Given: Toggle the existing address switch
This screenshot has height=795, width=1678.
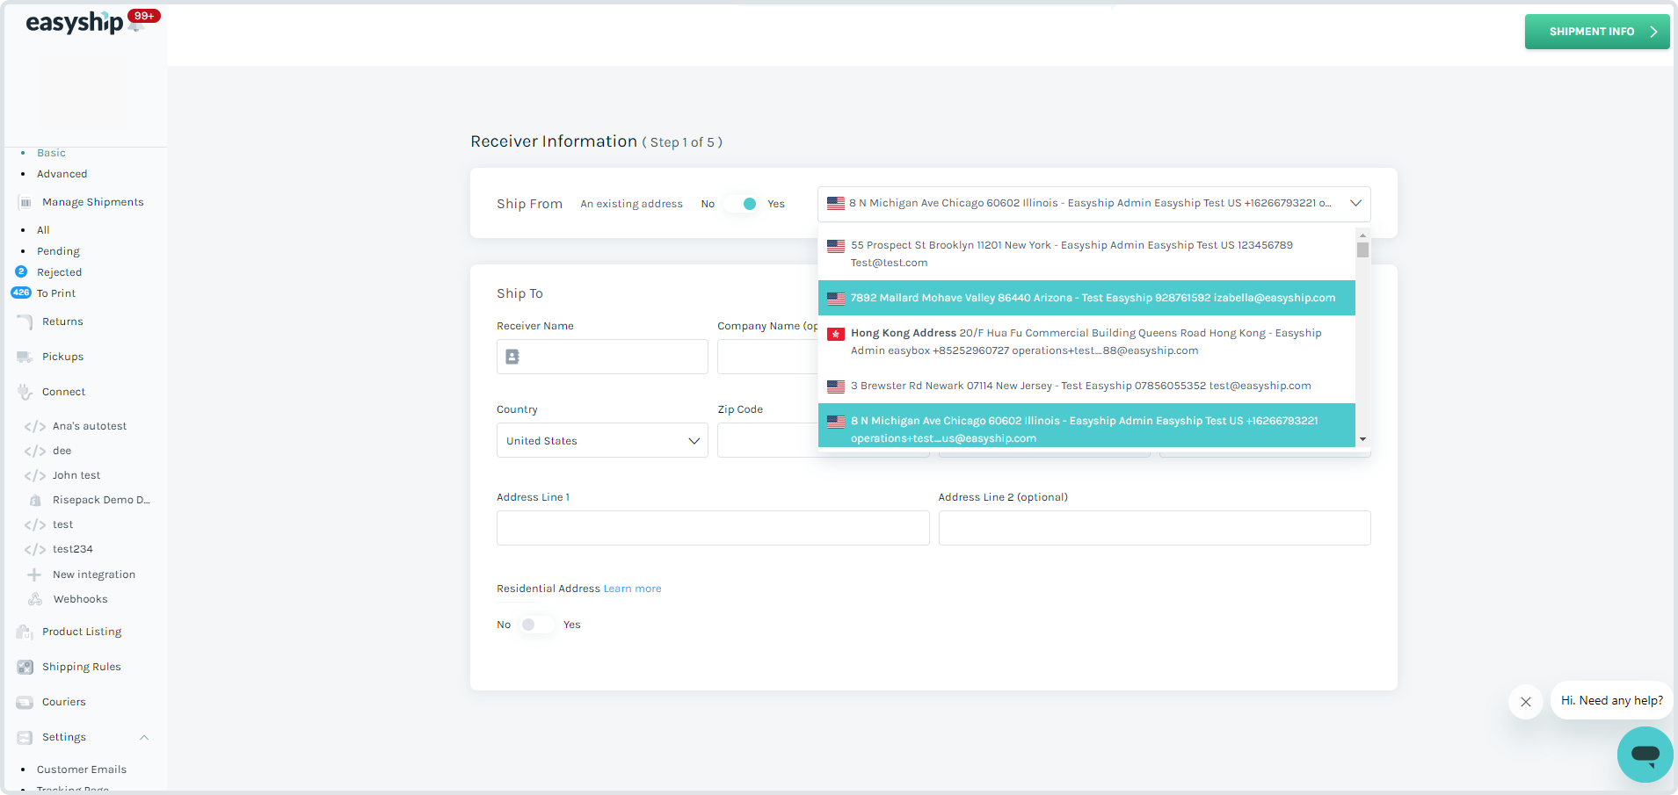Looking at the screenshot, I should pos(742,204).
